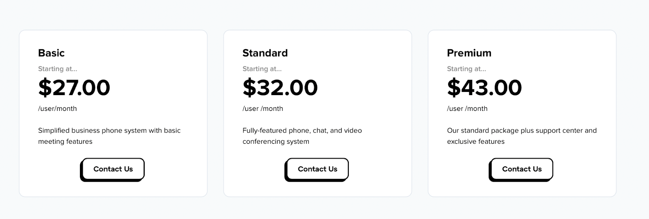Select the Standard plan heading
649x219 pixels.
265,53
